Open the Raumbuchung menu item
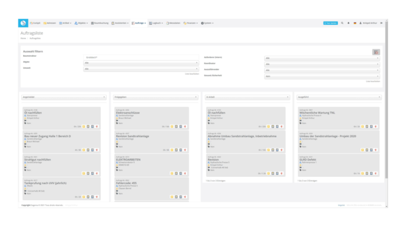The image size is (406, 228). [100, 23]
